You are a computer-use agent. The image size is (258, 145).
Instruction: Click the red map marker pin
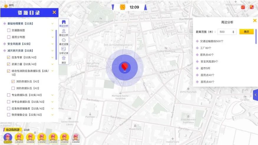[125, 66]
